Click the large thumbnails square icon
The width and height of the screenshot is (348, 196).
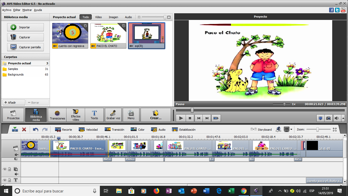click(169, 17)
